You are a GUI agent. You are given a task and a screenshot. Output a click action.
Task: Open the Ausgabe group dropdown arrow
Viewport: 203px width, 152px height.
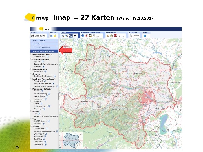pos(141,37)
